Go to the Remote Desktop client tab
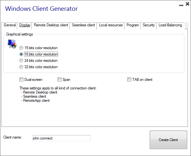Viewport: 191px width, 156px height. 51,25
